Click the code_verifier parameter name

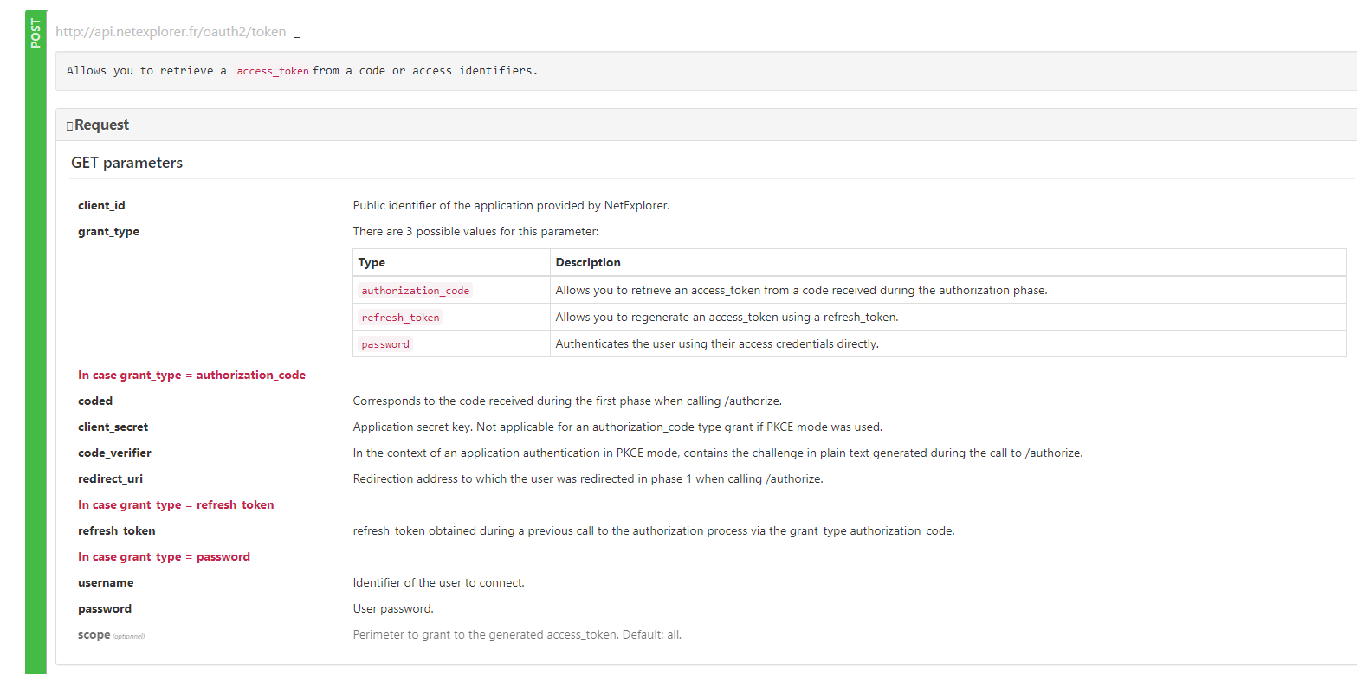(114, 453)
